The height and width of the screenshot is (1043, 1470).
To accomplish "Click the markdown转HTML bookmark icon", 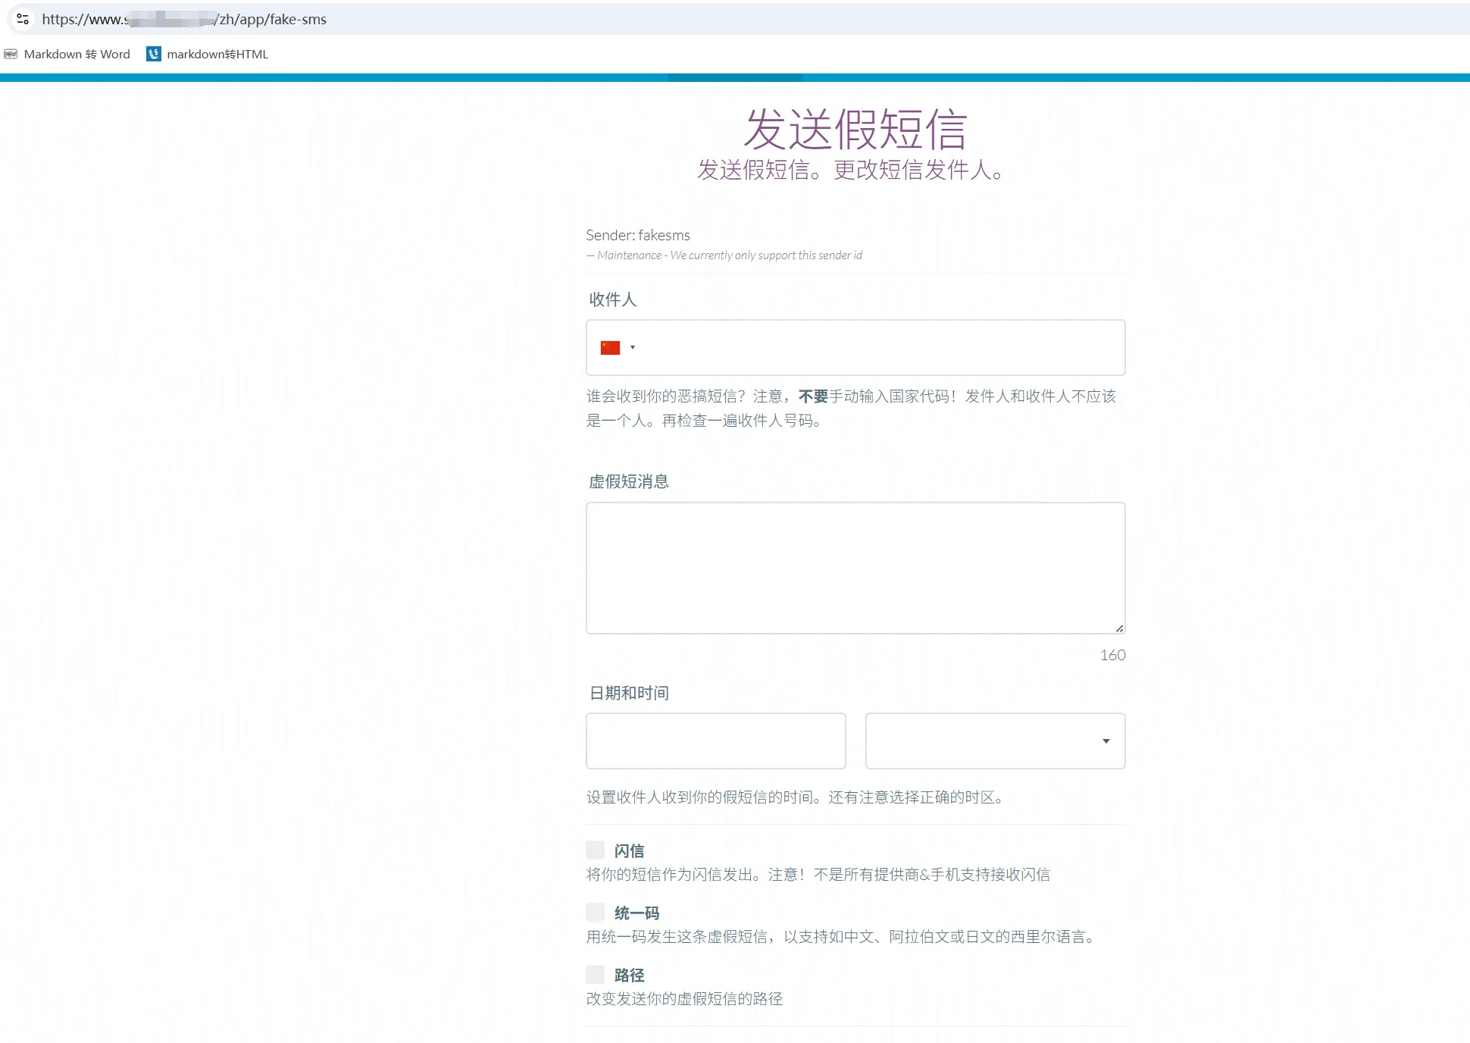I will (x=155, y=54).
